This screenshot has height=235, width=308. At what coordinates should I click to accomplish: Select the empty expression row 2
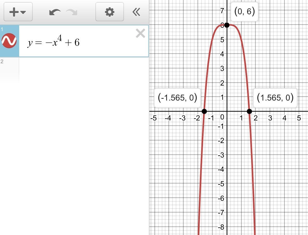pos(74,69)
